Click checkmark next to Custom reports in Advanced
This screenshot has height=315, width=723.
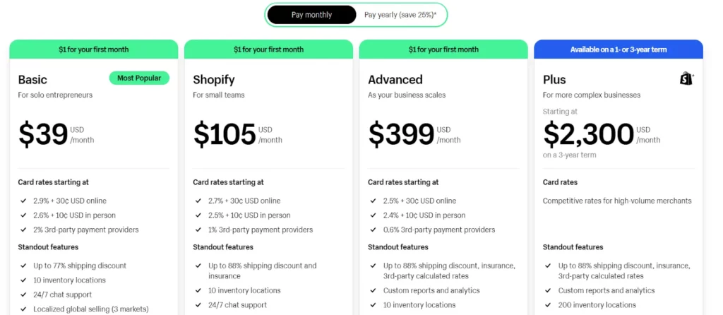[x=373, y=290]
